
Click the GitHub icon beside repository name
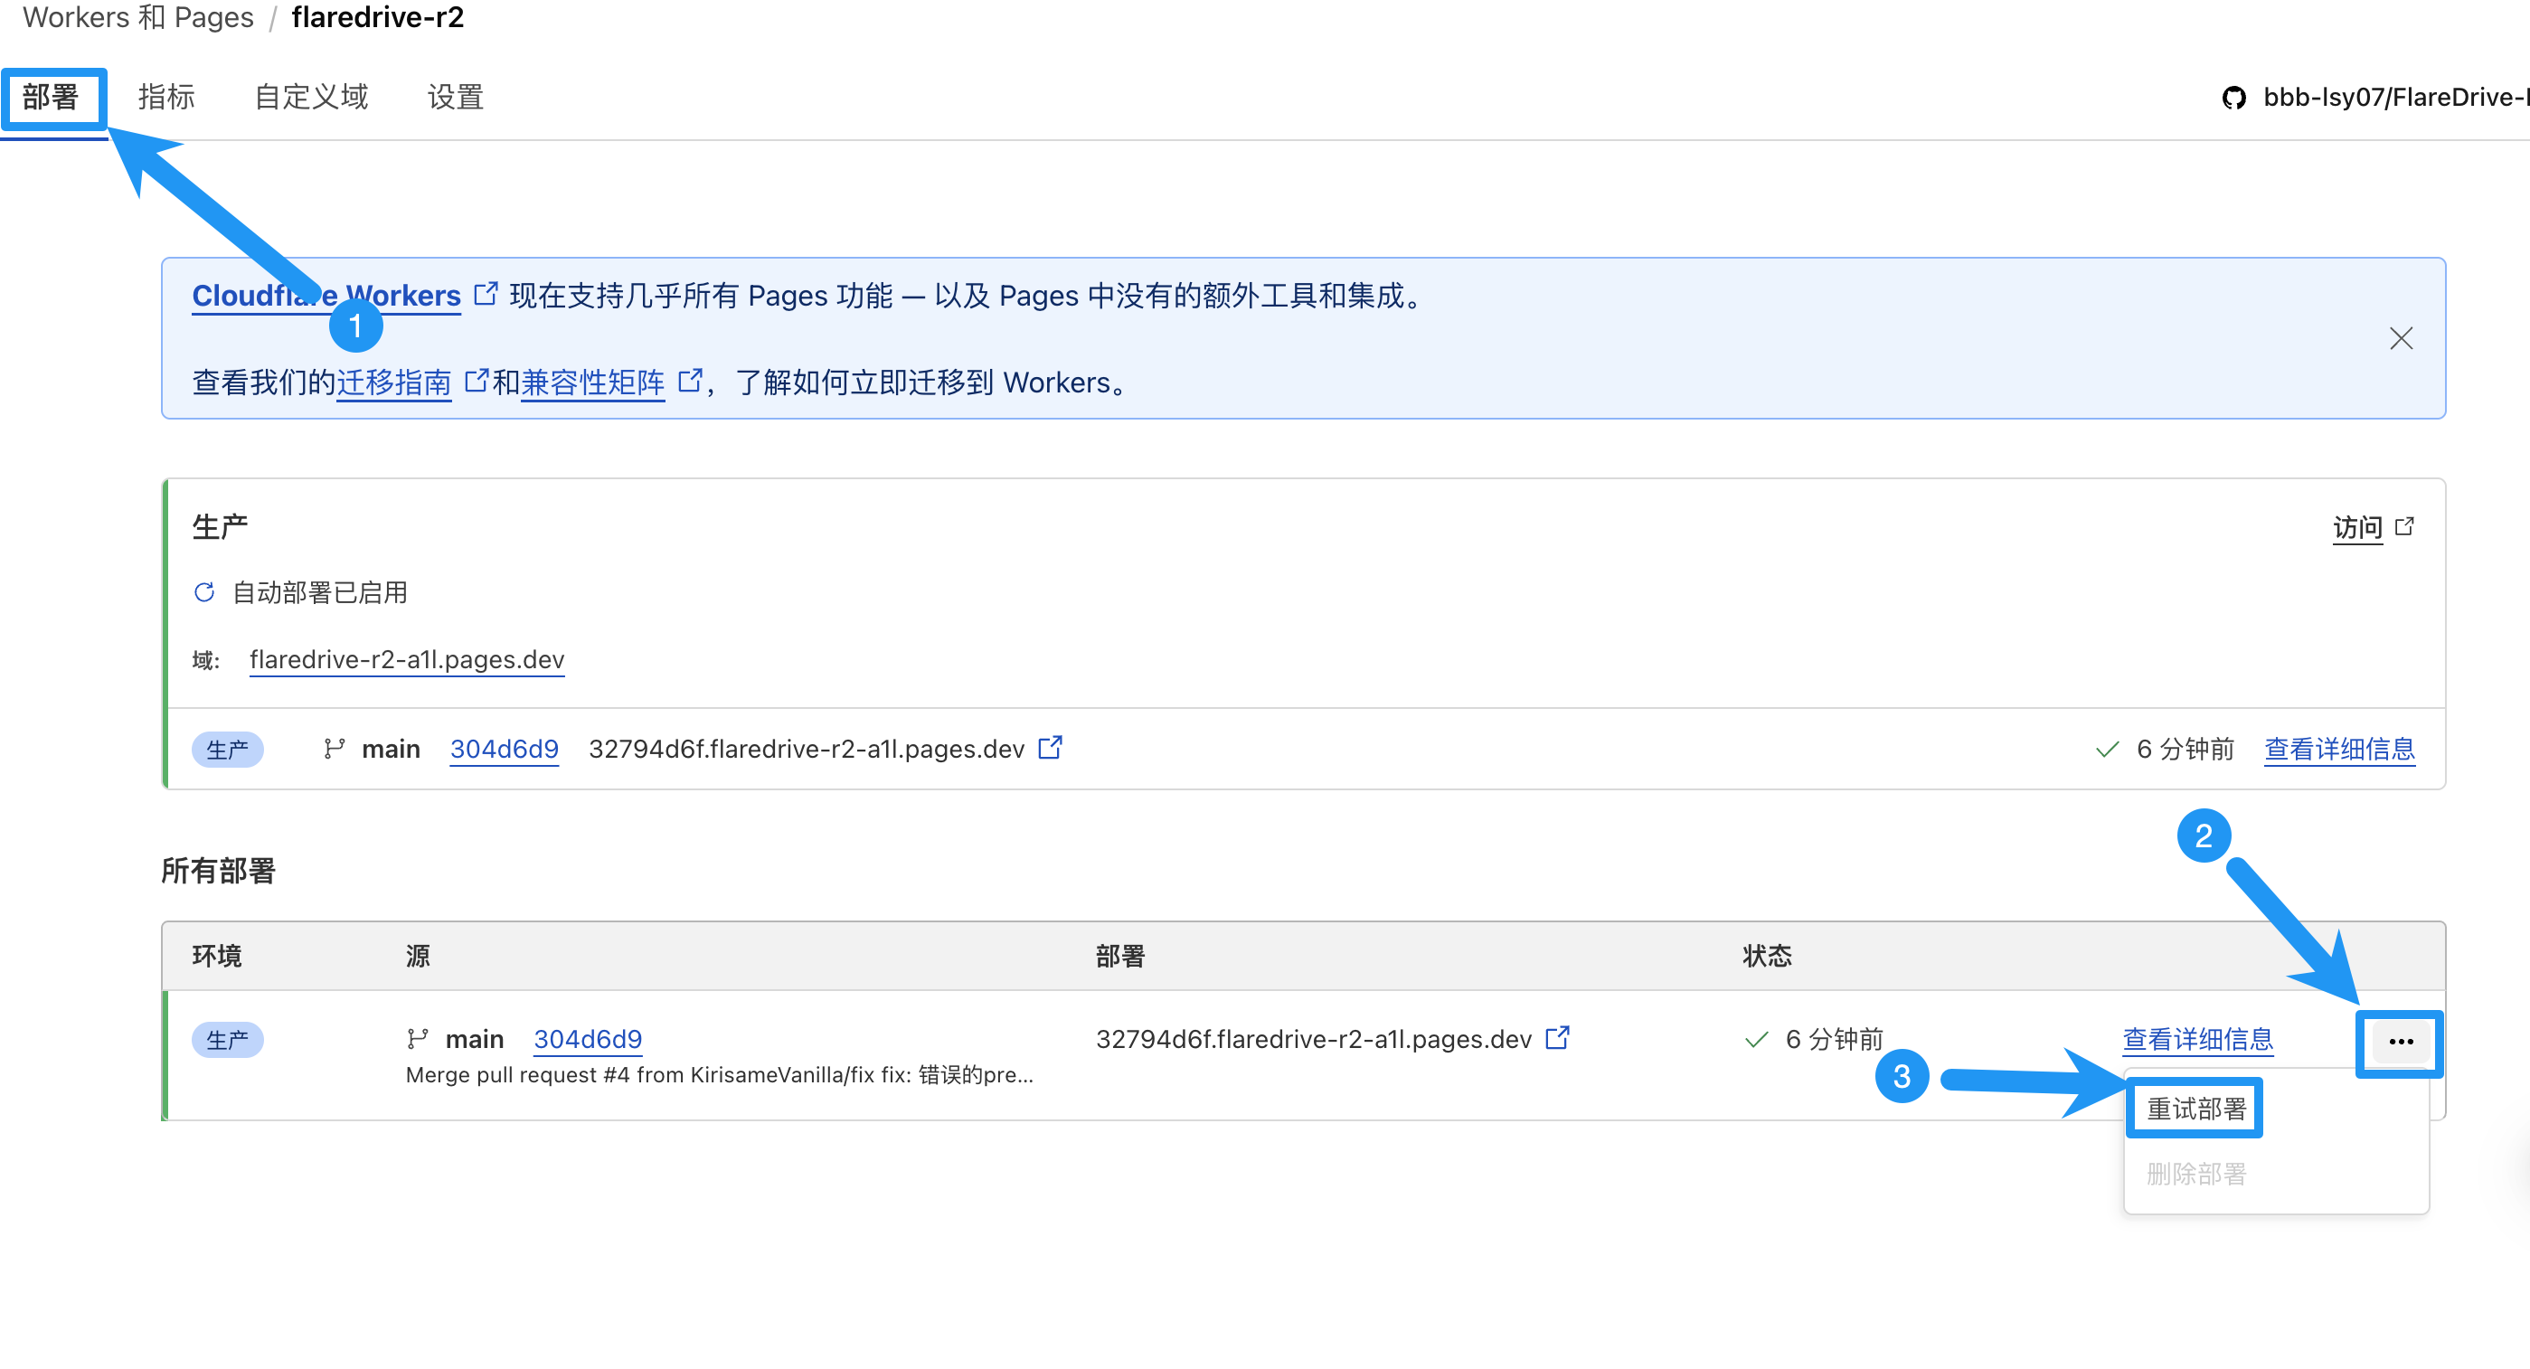tap(2234, 98)
